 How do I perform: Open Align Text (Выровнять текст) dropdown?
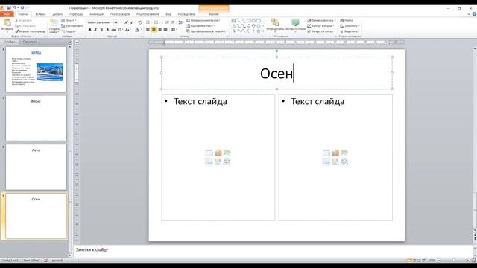(x=200, y=26)
